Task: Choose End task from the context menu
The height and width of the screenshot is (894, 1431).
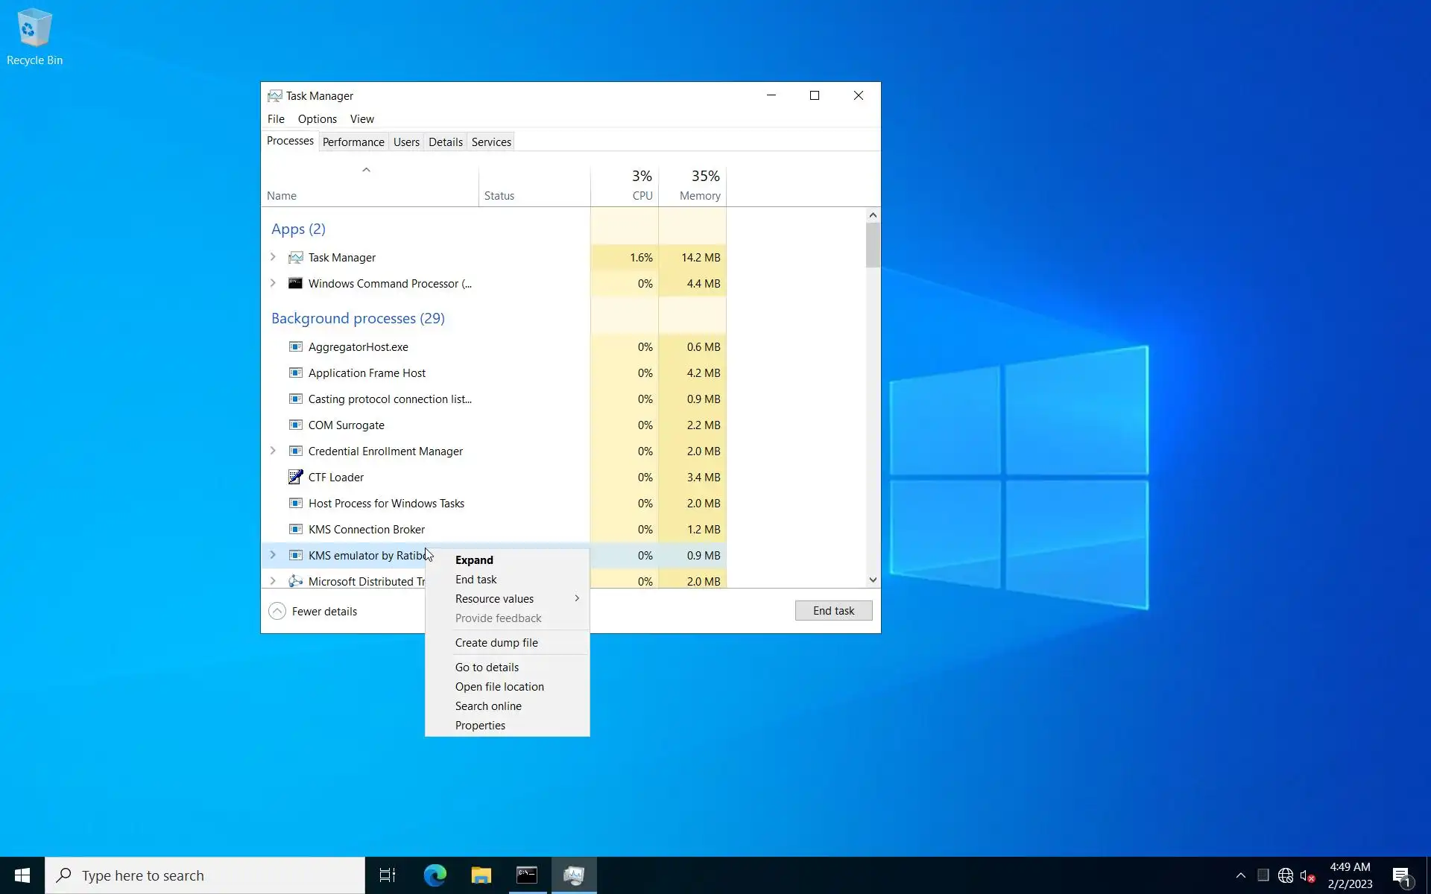Action: click(476, 580)
